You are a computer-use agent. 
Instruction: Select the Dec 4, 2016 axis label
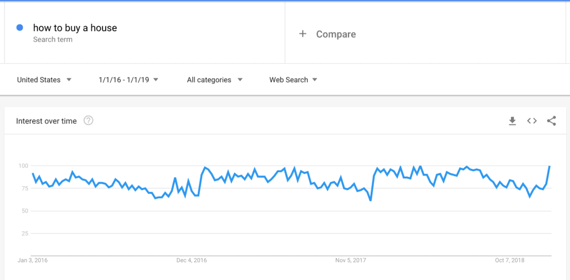pos(191,261)
